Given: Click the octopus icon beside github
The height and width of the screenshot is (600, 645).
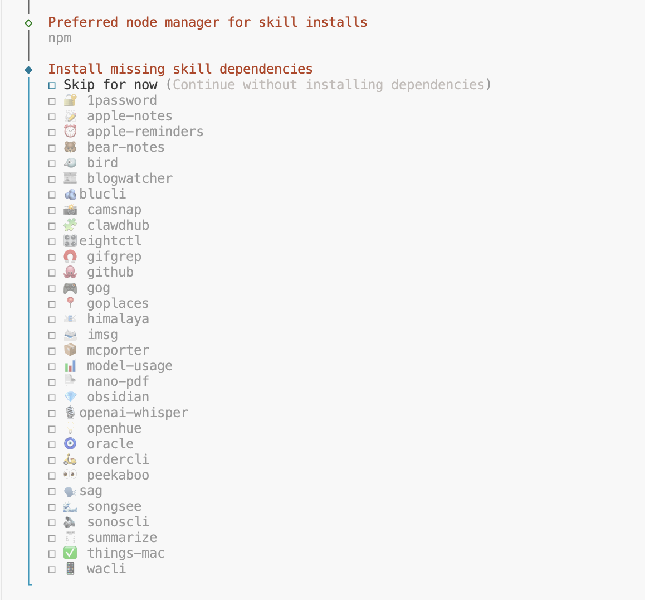Looking at the screenshot, I should pos(70,272).
